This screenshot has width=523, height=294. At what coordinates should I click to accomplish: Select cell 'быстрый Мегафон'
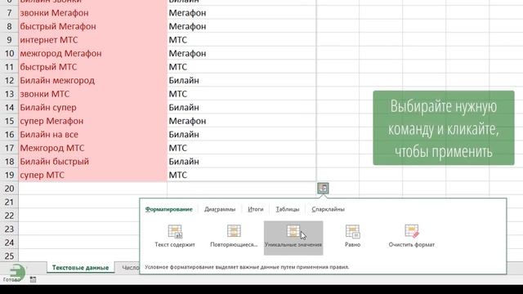[92, 26]
